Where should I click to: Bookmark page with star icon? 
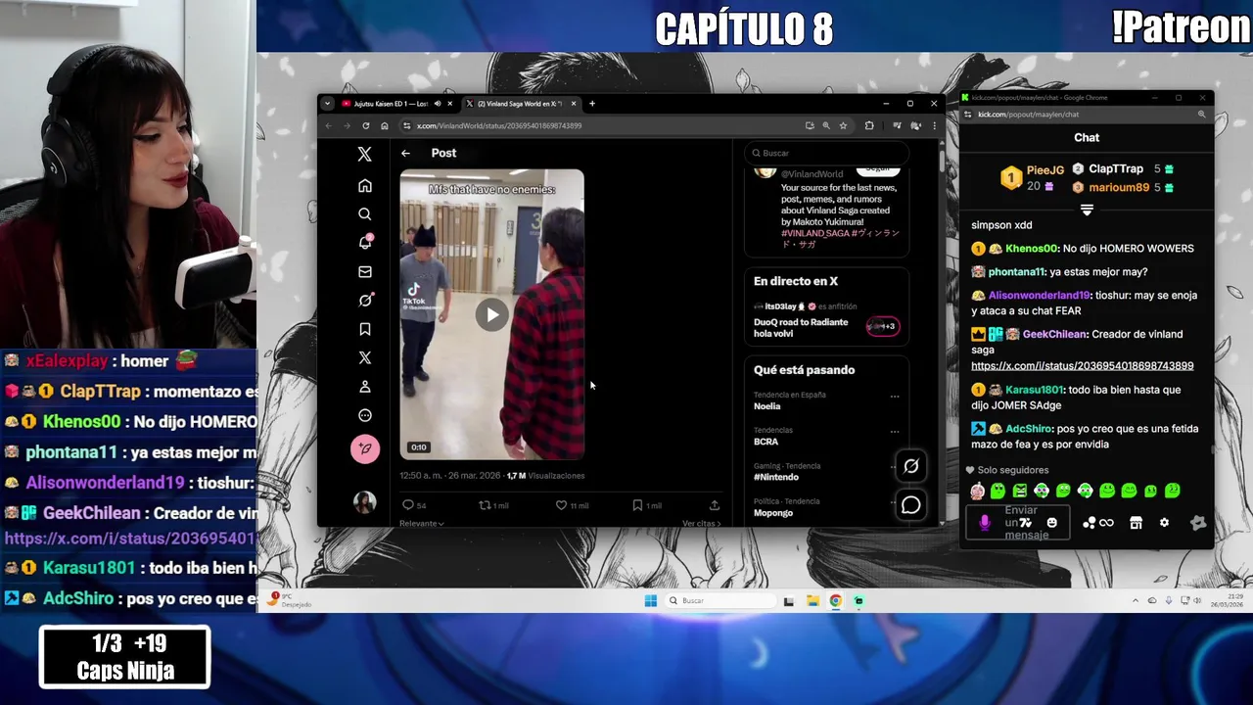[843, 125]
